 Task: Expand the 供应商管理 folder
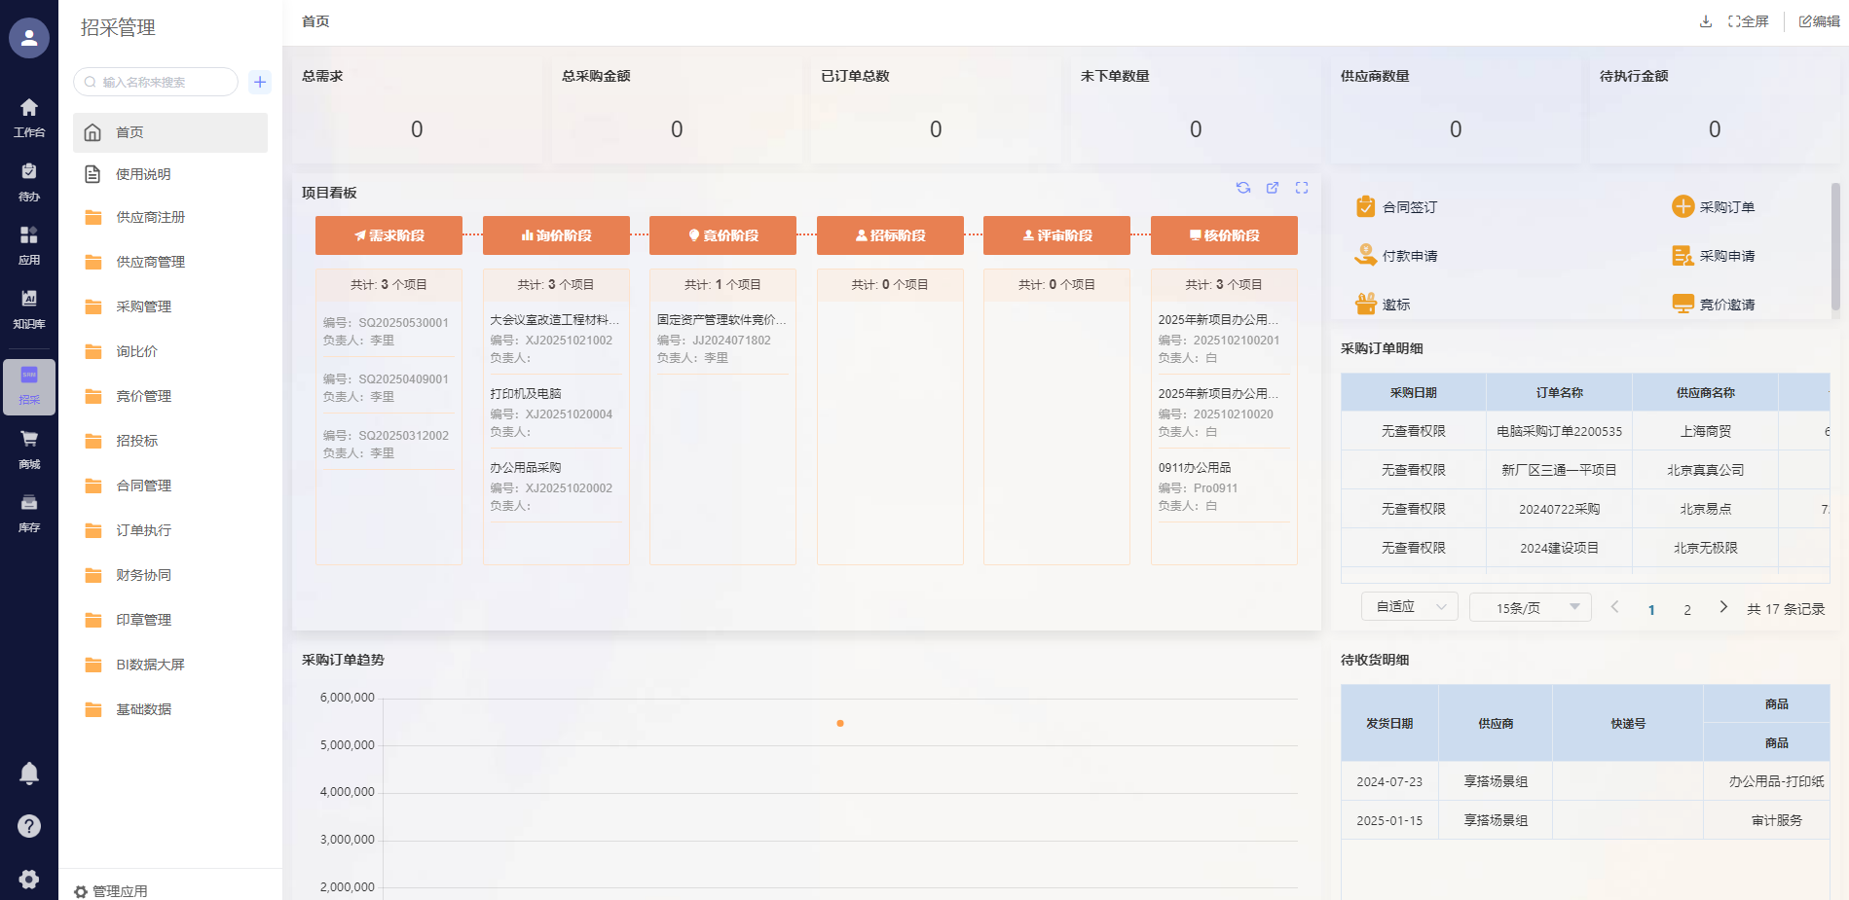point(150,262)
